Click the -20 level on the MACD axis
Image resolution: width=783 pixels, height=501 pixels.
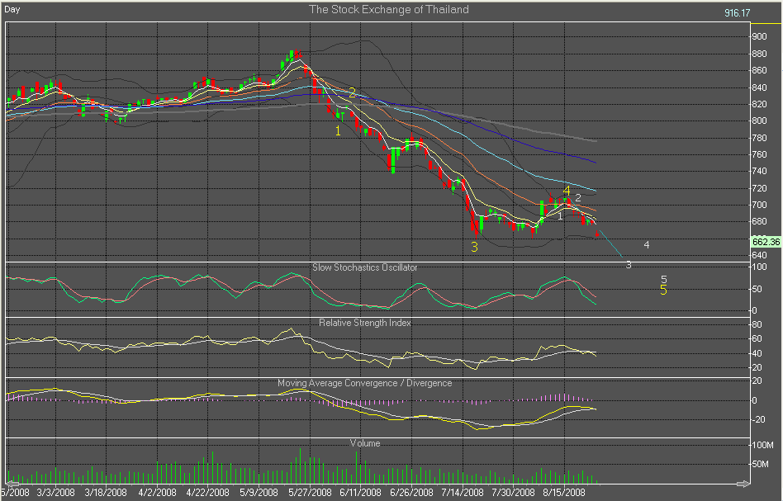(x=759, y=419)
